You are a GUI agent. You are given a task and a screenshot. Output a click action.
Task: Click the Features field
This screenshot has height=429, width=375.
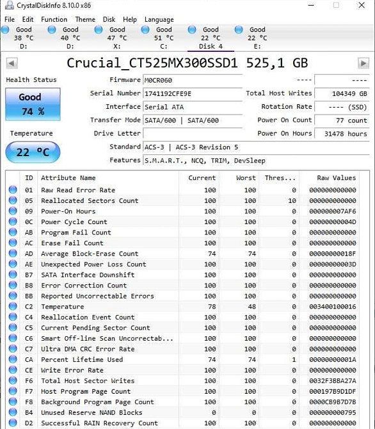256,161
